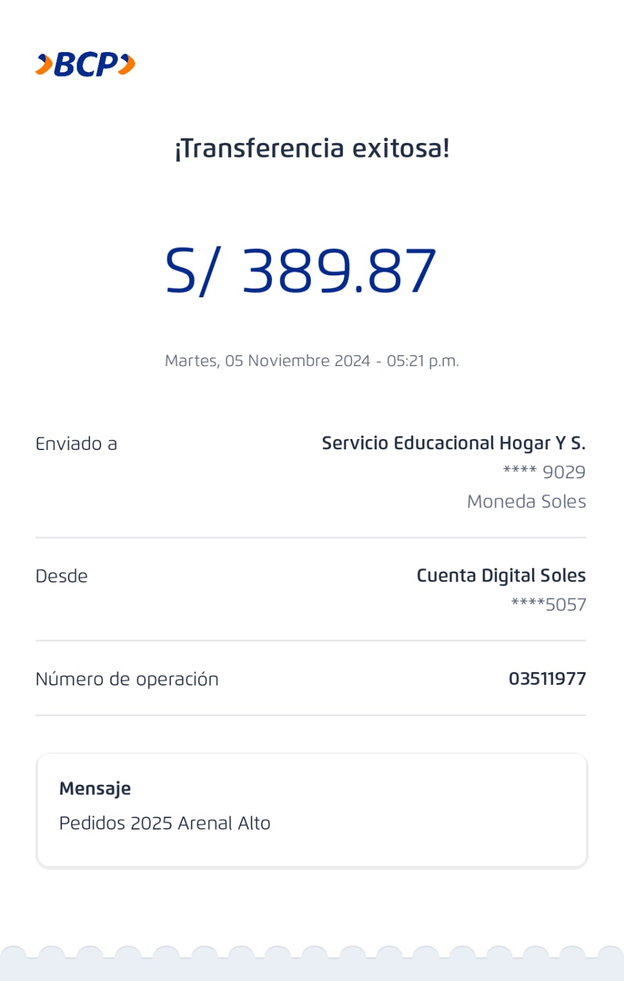
Task: Click the ¡Transferencia exitosa! heading
Action: (312, 148)
